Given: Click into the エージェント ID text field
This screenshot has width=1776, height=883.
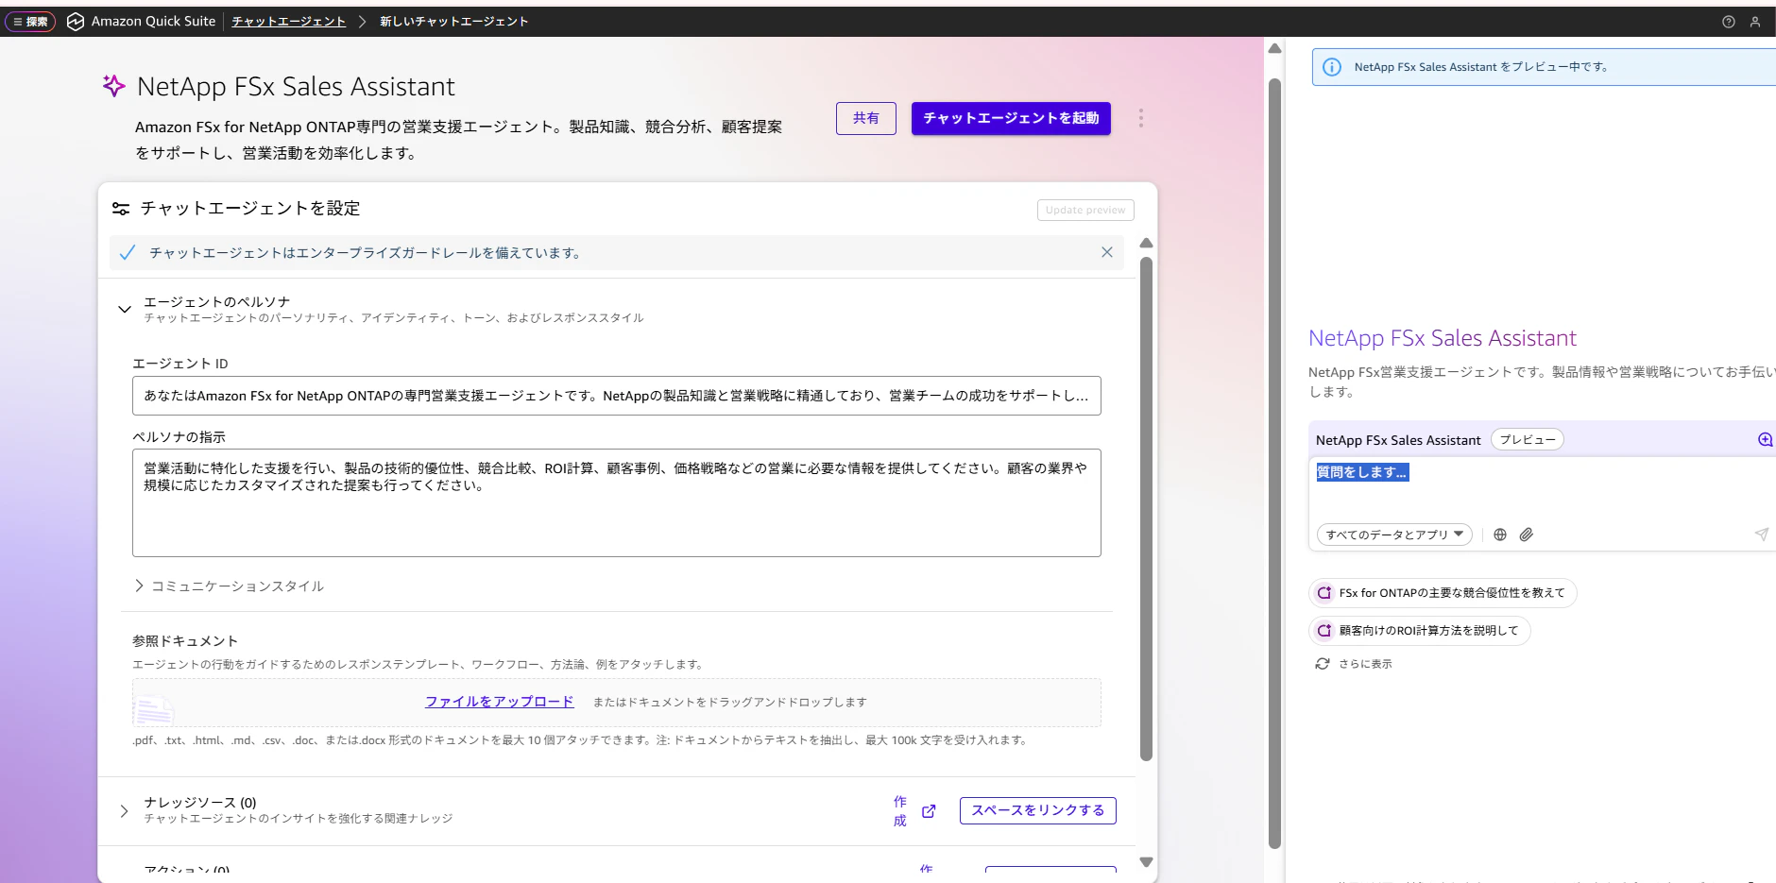Looking at the screenshot, I should click(616, 396).
